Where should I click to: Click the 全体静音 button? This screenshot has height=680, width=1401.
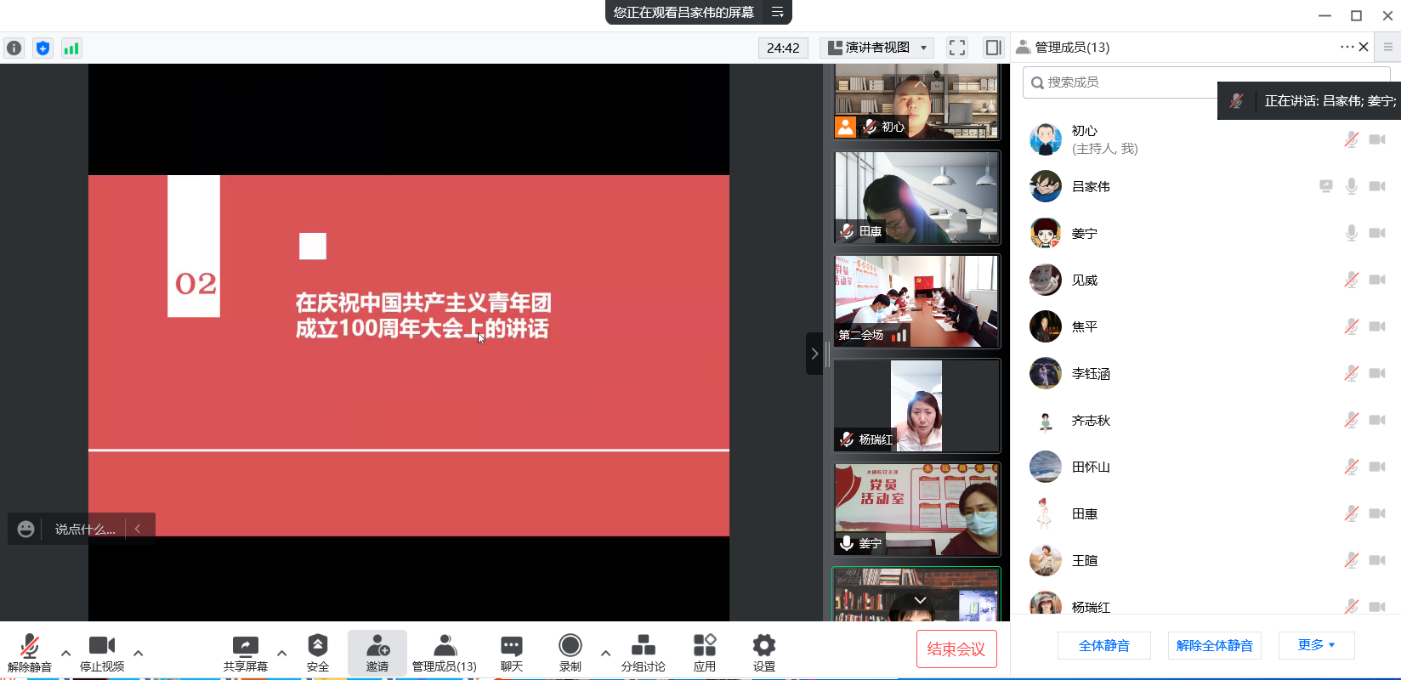pos(1103,645)
